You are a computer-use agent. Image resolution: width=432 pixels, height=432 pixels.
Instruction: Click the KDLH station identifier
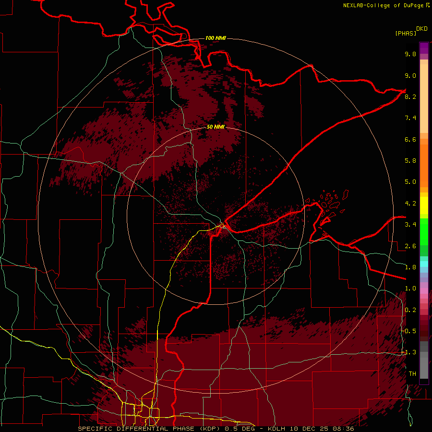(x=276, y=429)
